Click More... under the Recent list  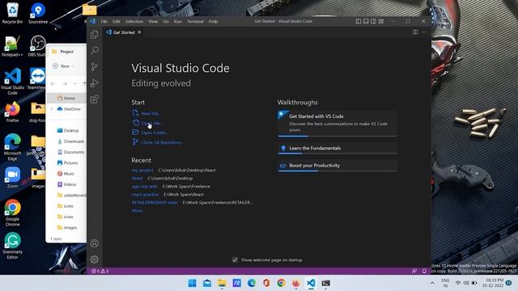pos(138,210)
